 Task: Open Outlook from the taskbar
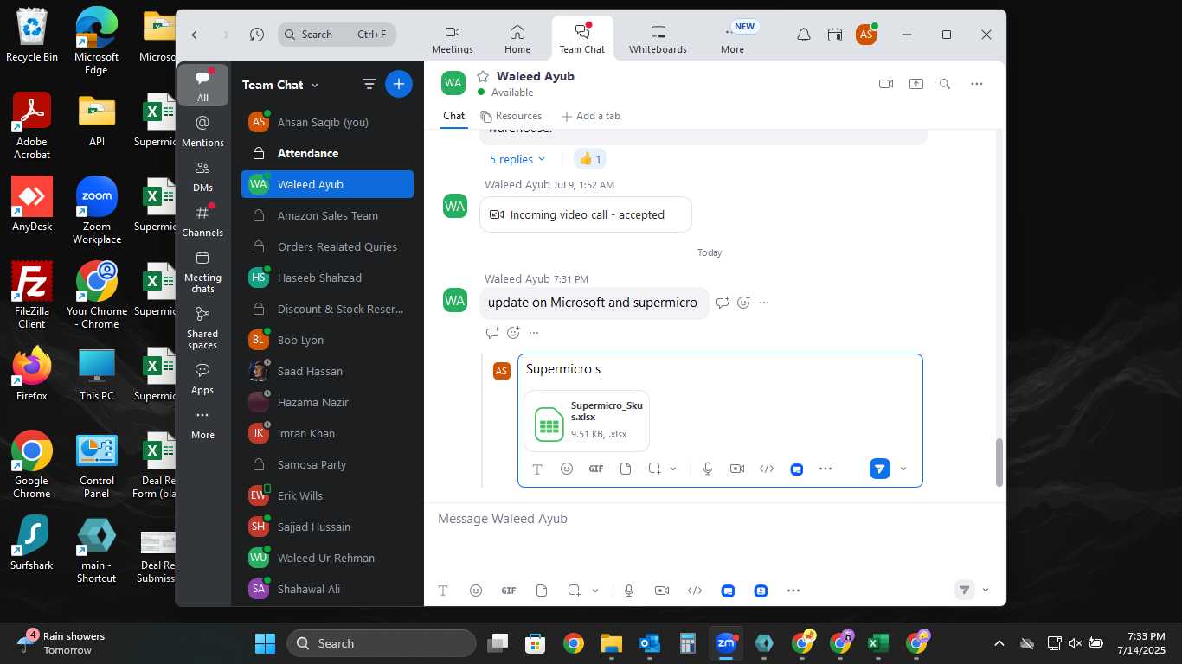point(649,643)
